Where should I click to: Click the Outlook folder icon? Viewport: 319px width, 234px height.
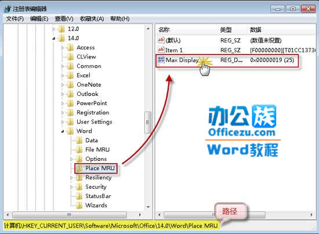click(70, 94)
